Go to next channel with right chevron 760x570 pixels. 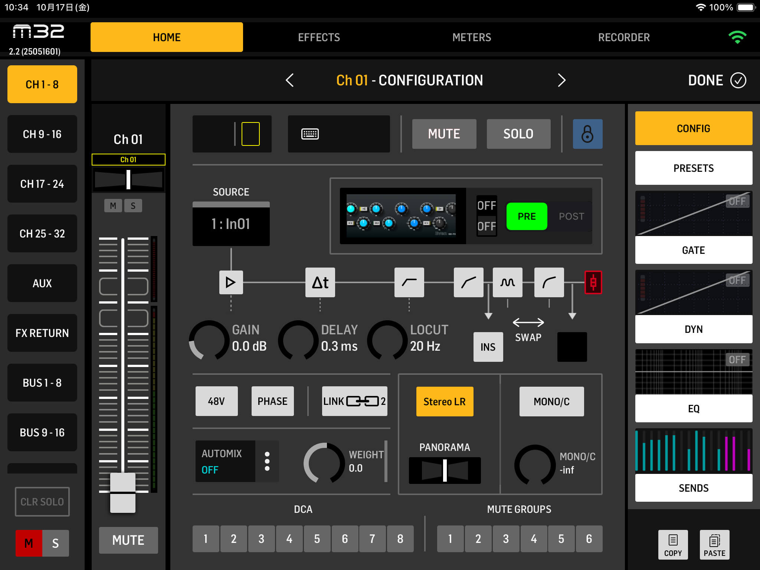click(561, 80)
